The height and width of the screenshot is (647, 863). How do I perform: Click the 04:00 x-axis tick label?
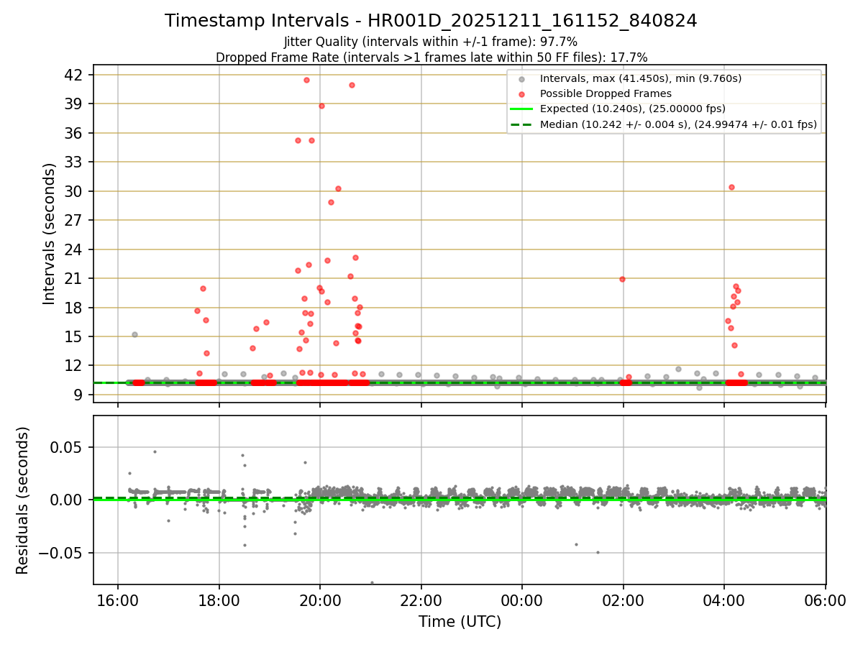[724, 601]
